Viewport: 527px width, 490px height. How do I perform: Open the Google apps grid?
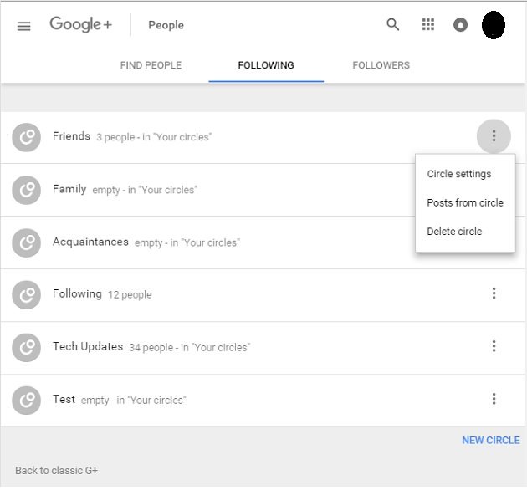tap(427, 24)
